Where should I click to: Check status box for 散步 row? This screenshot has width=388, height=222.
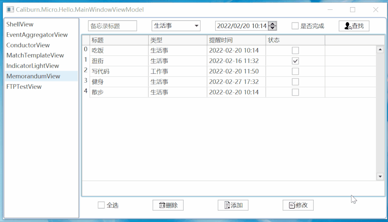click(x=295, y=92)
